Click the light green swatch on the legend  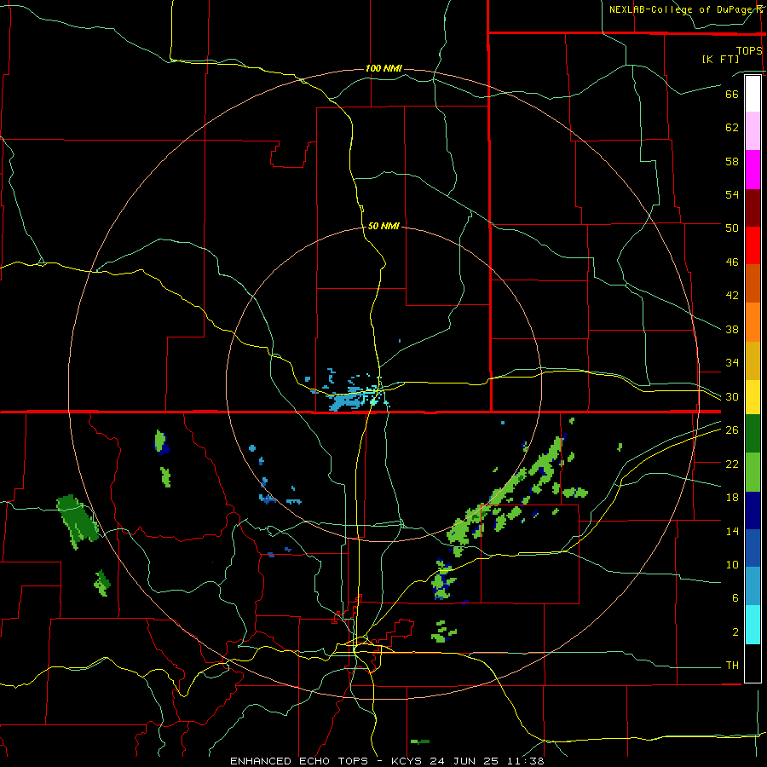(x=753, y=472)
